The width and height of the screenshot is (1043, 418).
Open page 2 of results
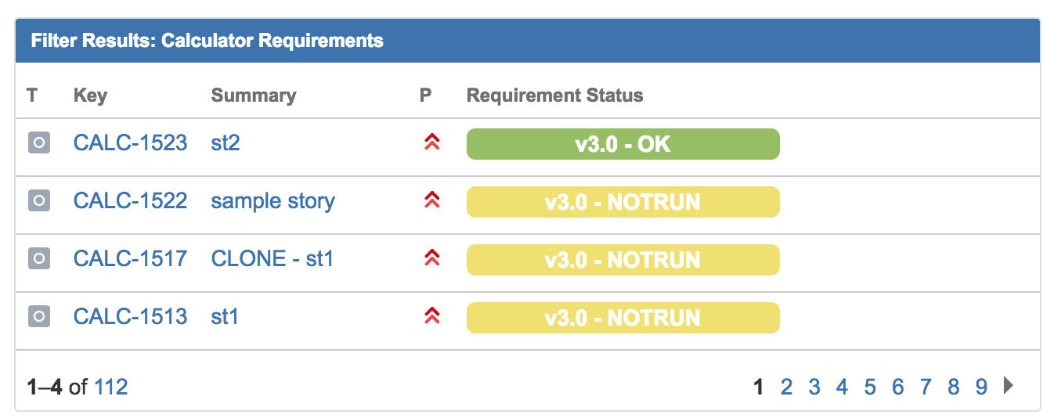pos(787,386)
